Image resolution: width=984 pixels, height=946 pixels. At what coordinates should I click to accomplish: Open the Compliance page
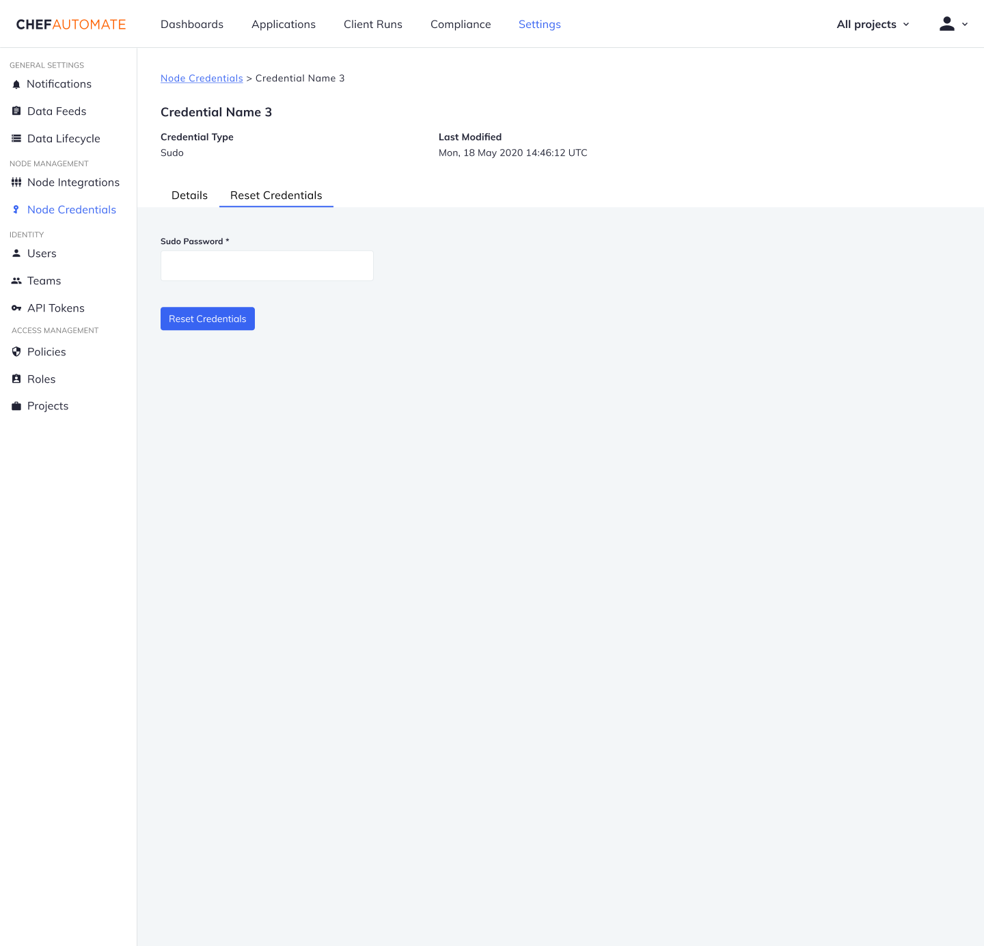[461, 24]
